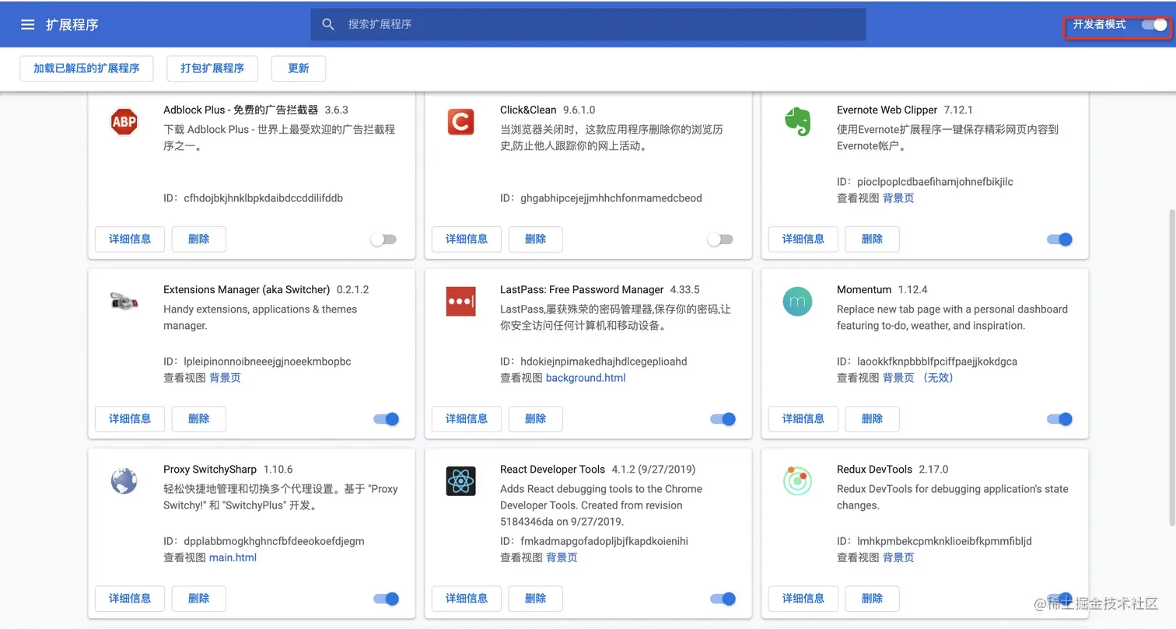
Task: Disable the Momentum extension
Action: coord(1059,419)
